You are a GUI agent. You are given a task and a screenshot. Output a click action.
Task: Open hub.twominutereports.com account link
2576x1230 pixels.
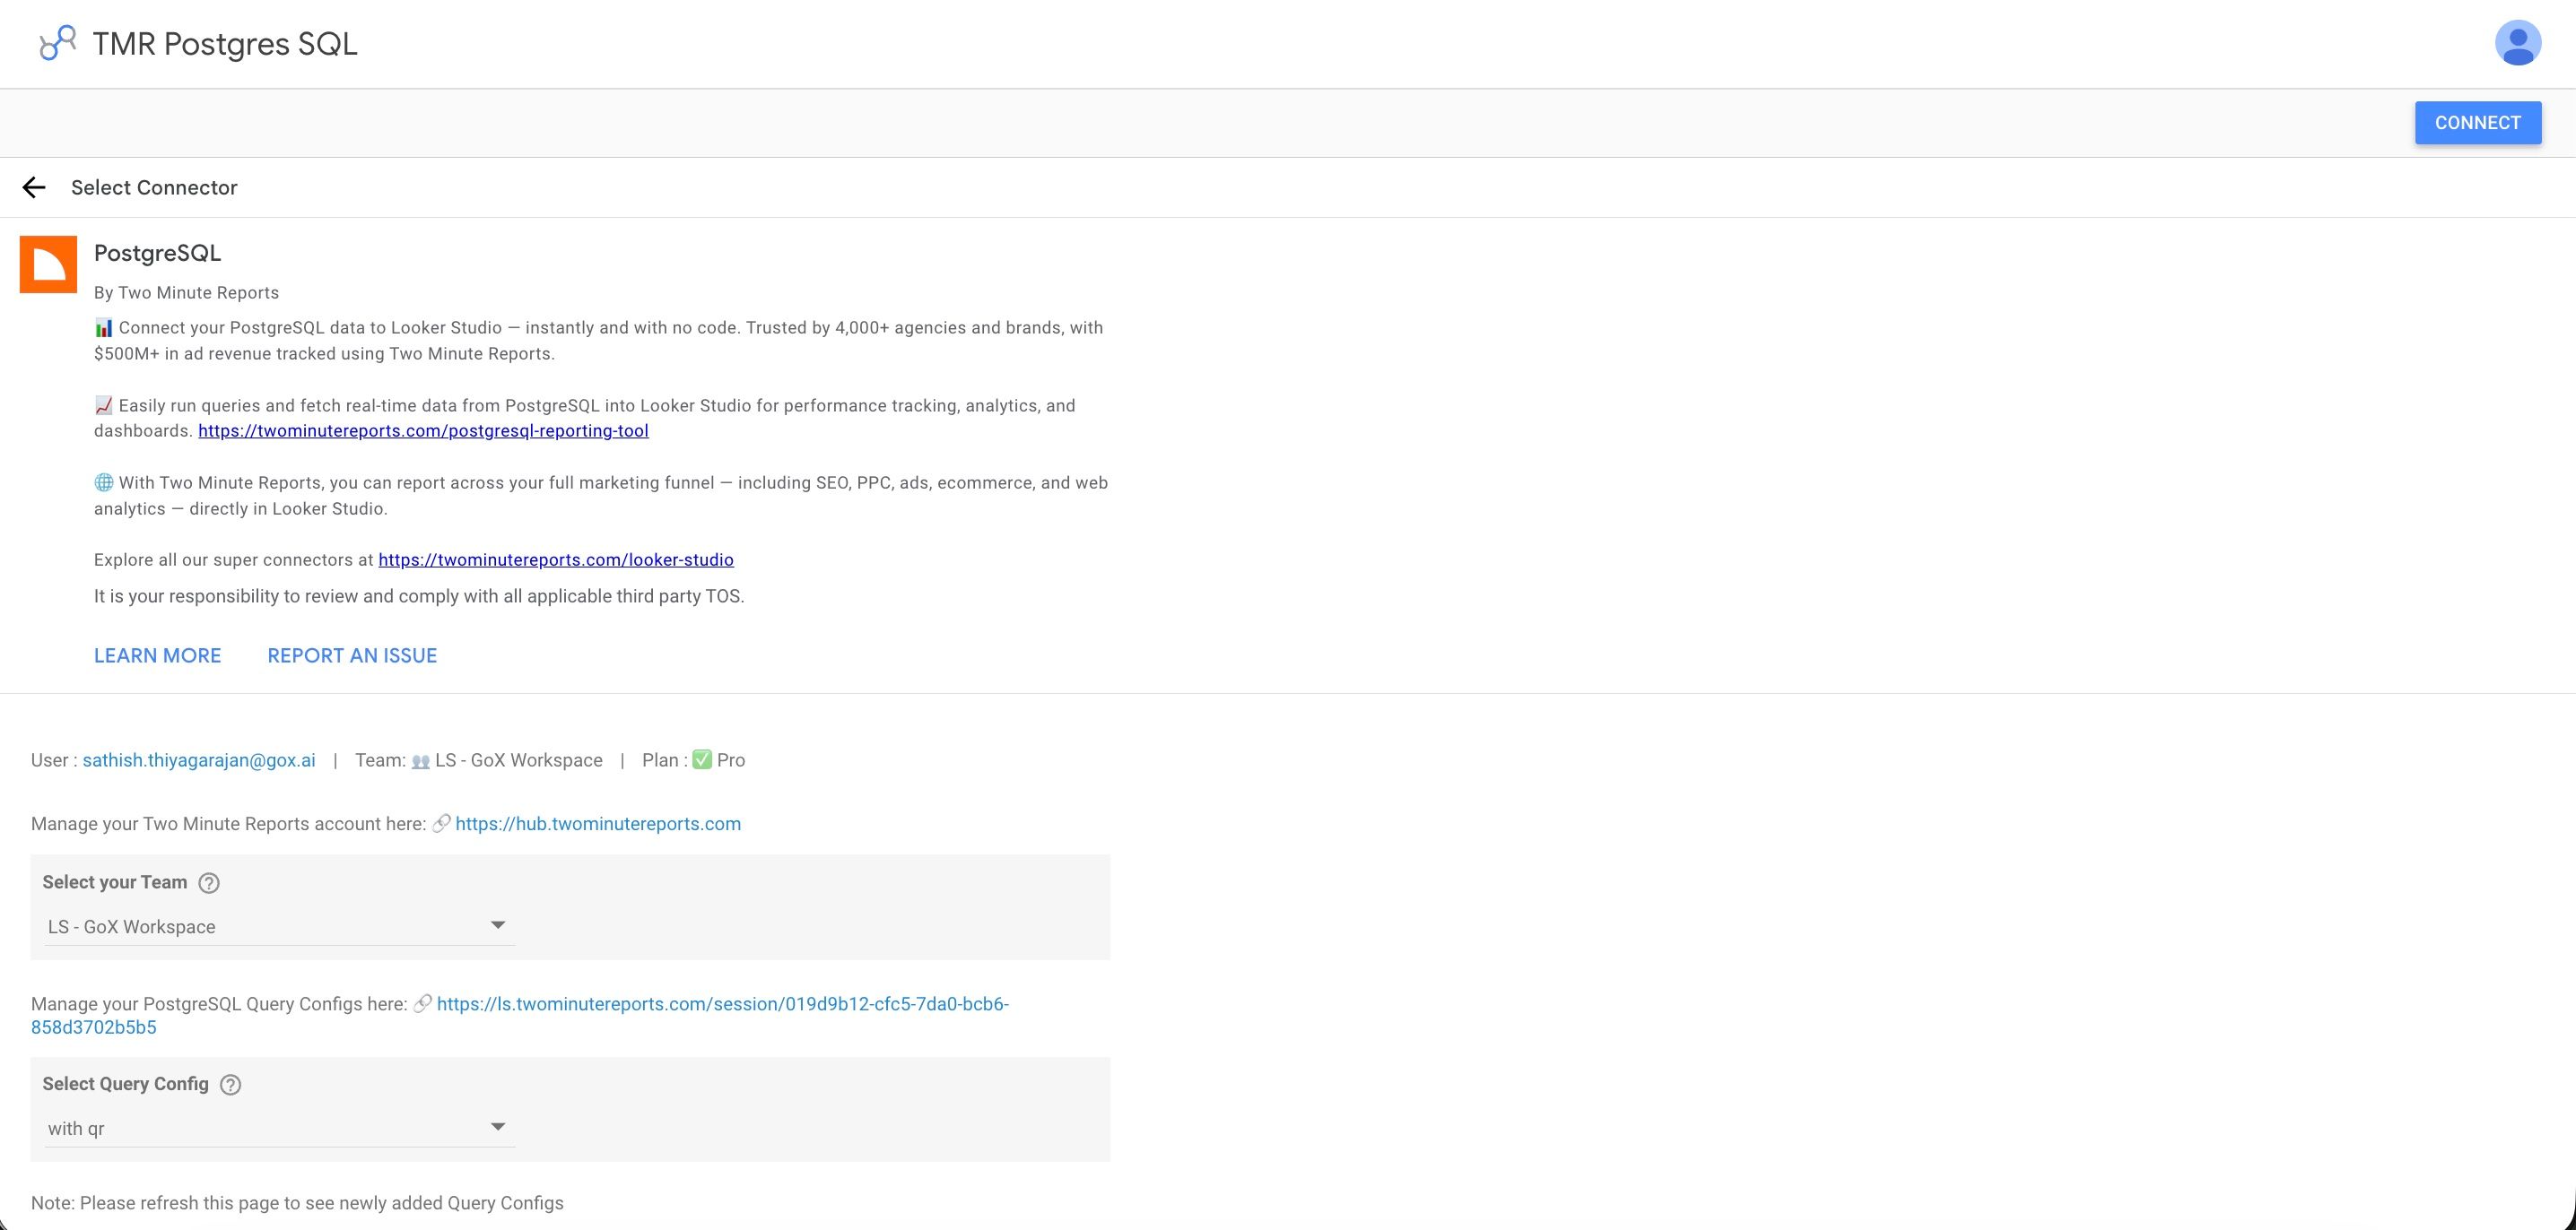click(x=598, y=823)
